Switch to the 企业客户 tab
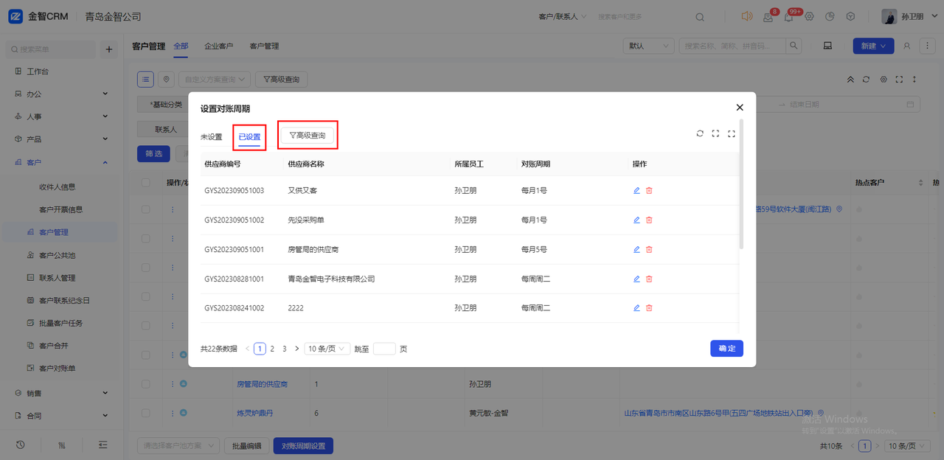This screenshot has width=944, height=460. (x=219, y=46)
